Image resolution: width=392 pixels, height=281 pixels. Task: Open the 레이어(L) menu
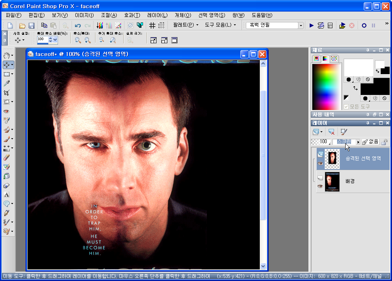pos(157,15)
